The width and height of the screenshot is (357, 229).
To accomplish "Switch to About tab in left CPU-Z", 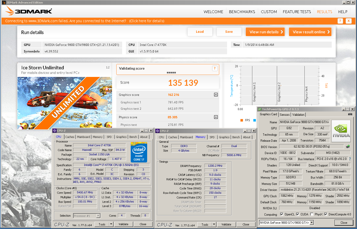I will coord(144,137).
